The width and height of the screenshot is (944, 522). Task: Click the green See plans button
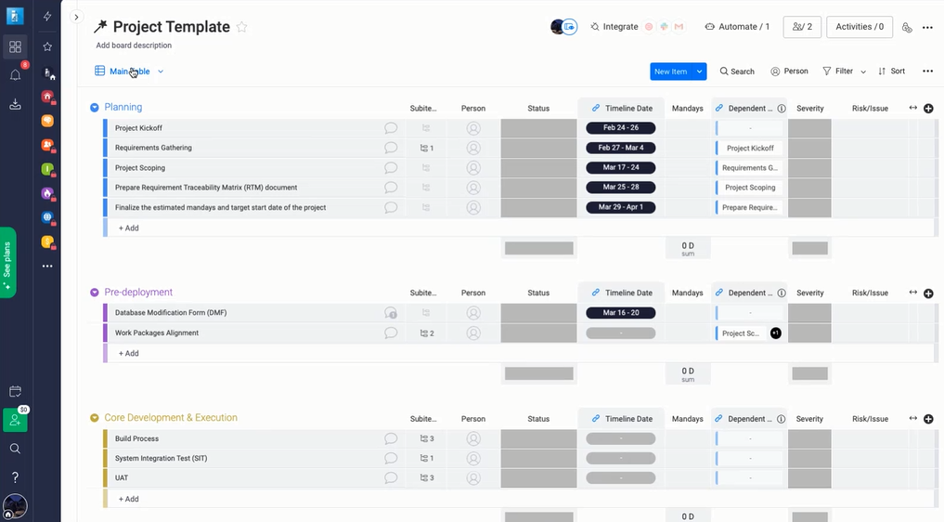coord(8,262)
